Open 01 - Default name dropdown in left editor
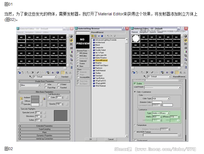 click(x=55, y=77)
